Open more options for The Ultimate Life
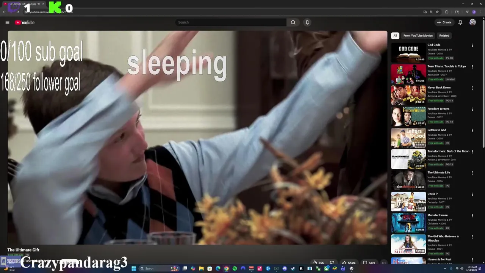This screenshot has height=273, width=485. click(x=472, y=173)
